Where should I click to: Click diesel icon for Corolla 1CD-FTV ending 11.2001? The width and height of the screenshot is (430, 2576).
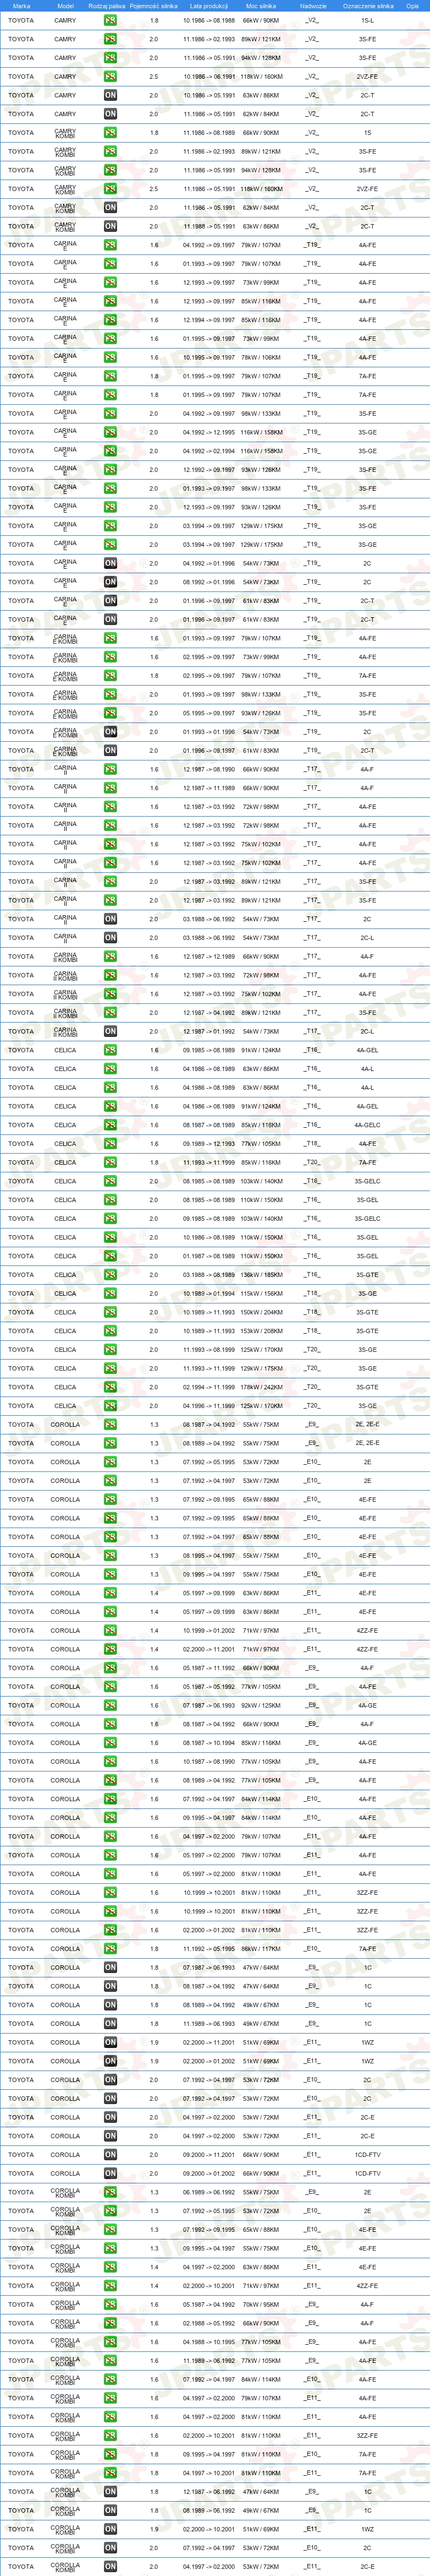[x=110, y=2155]
